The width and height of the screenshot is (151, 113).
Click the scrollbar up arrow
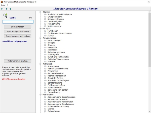[x=149, y=12]
